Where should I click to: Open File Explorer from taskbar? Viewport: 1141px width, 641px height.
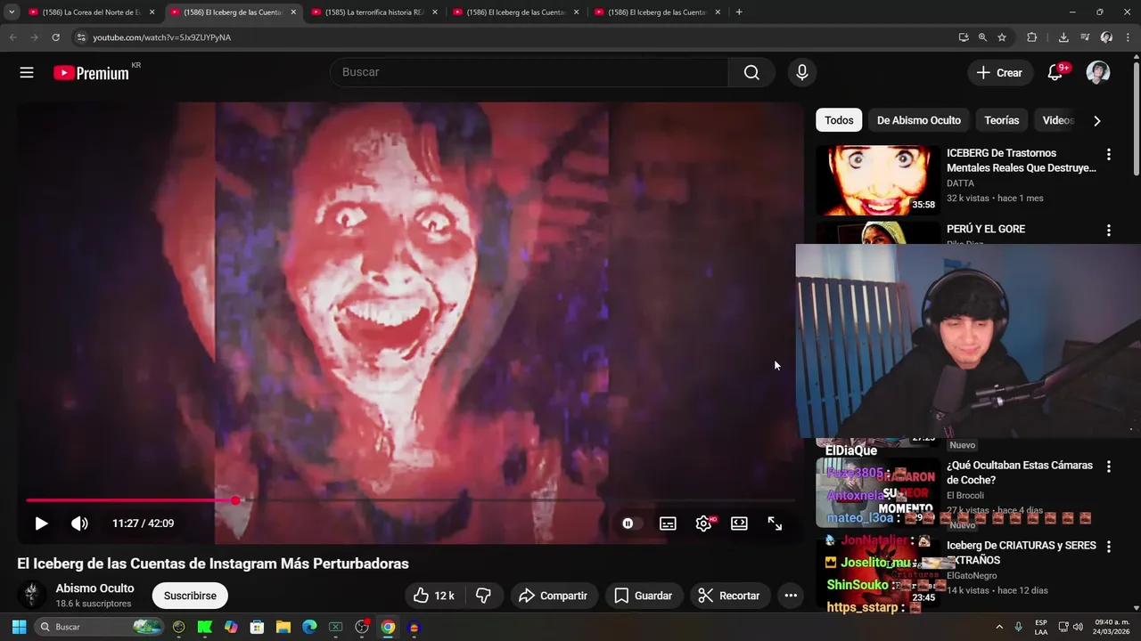coord(283,627)
